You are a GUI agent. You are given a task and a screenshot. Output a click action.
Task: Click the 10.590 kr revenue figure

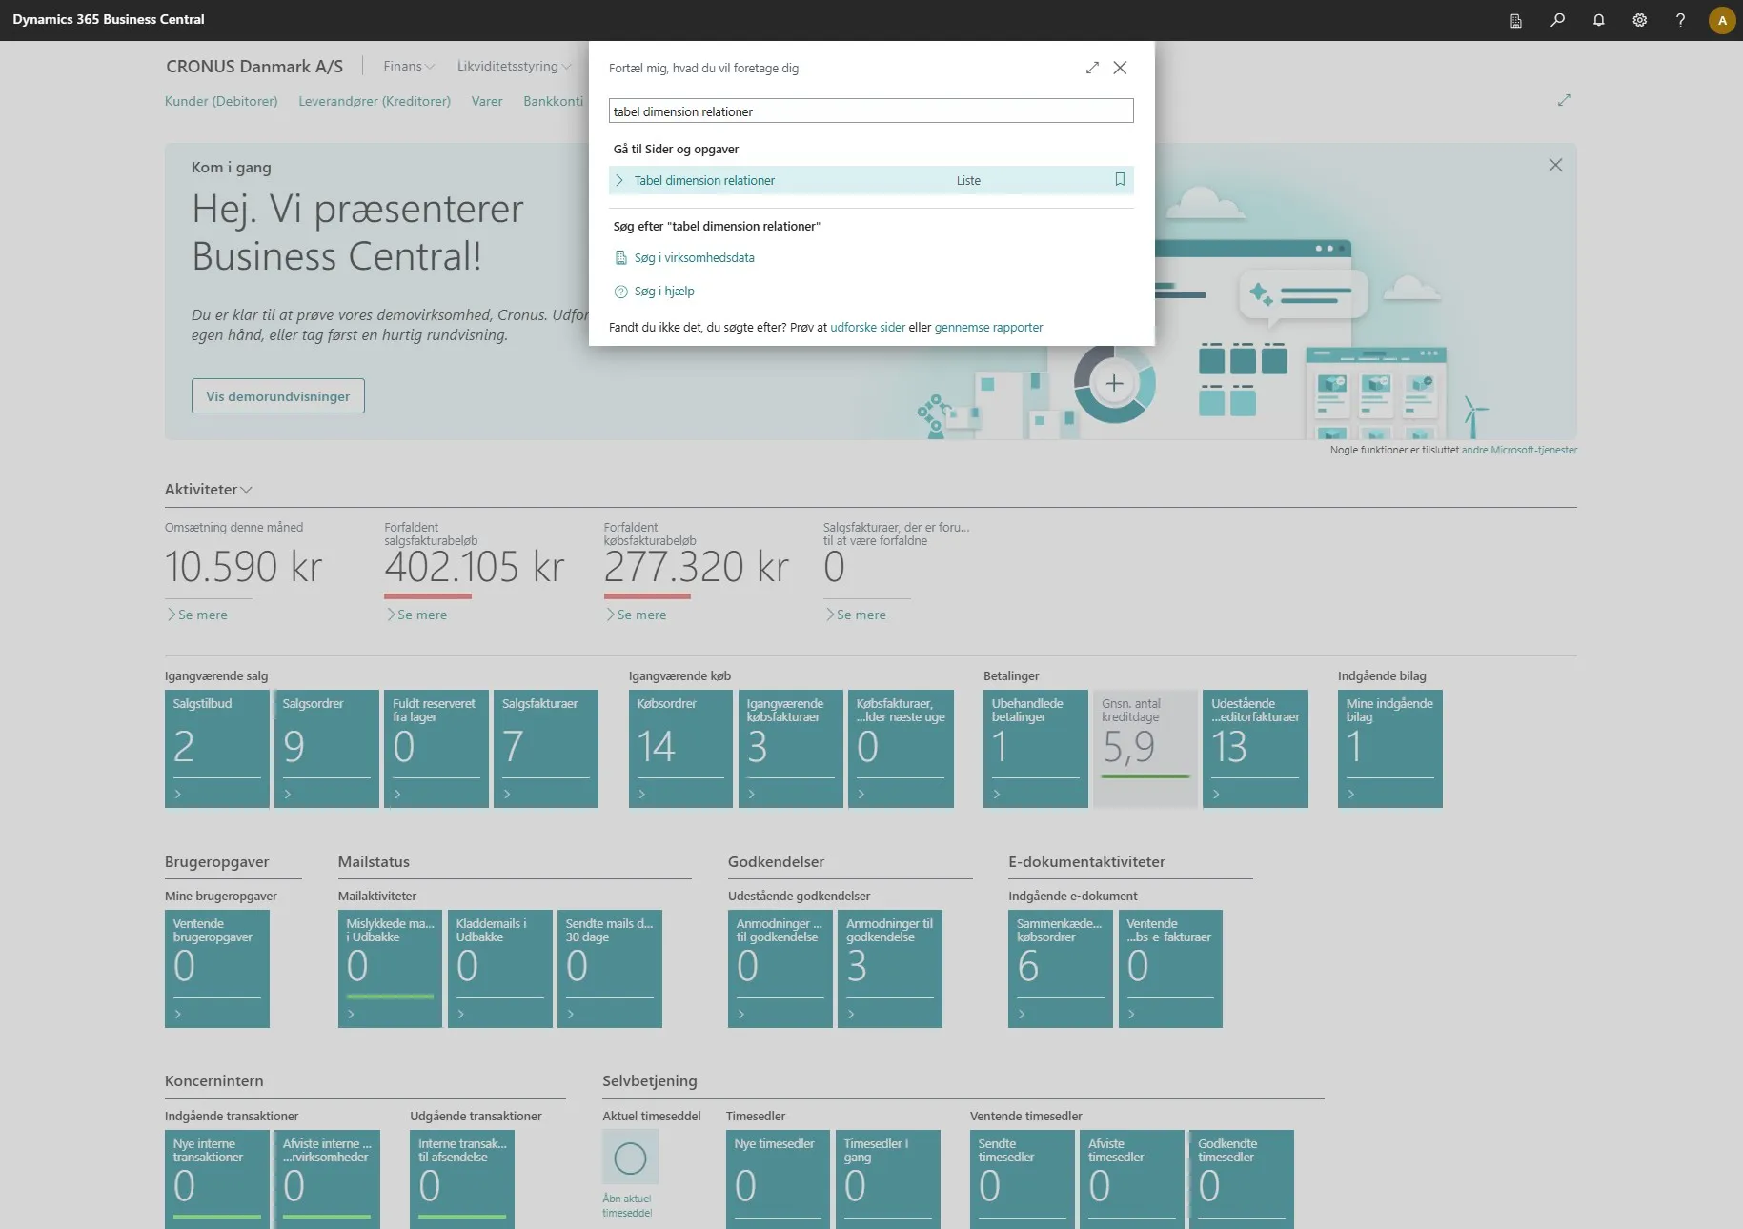click(x=244, y=567)
